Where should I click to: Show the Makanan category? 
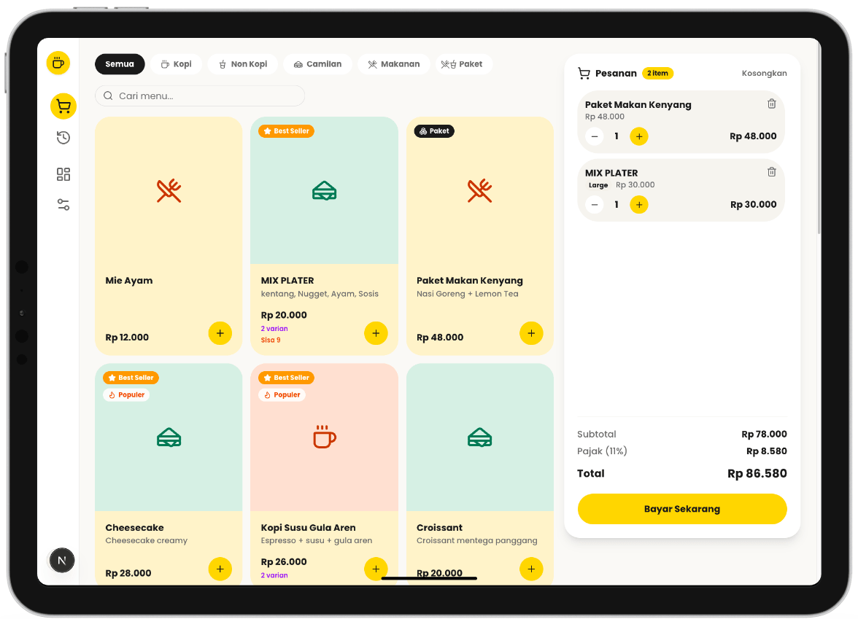point(394,64)
